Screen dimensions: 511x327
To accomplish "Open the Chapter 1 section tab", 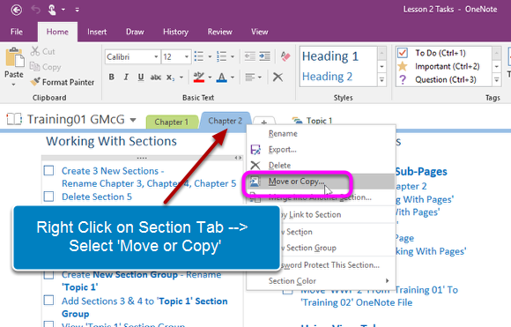I will coord(172,122).
